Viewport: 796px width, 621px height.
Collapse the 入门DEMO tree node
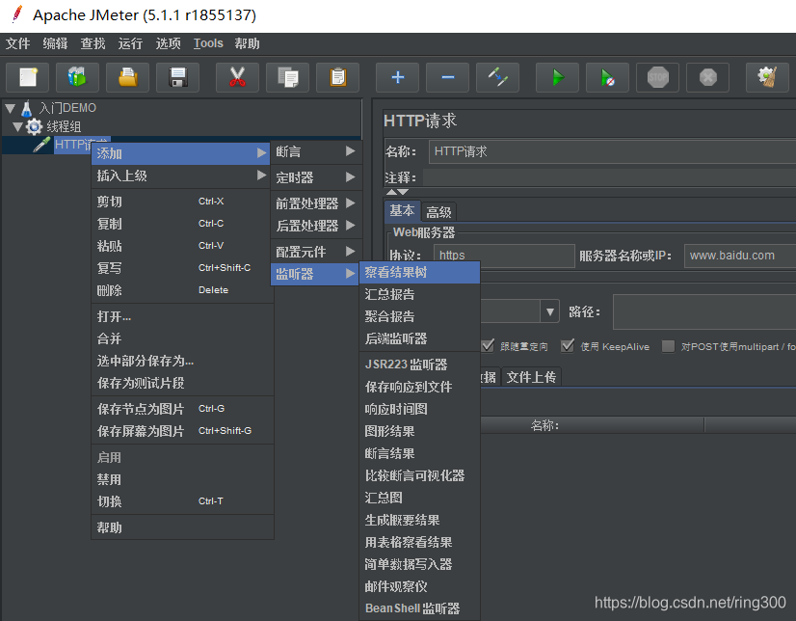[x=11, y=108]
